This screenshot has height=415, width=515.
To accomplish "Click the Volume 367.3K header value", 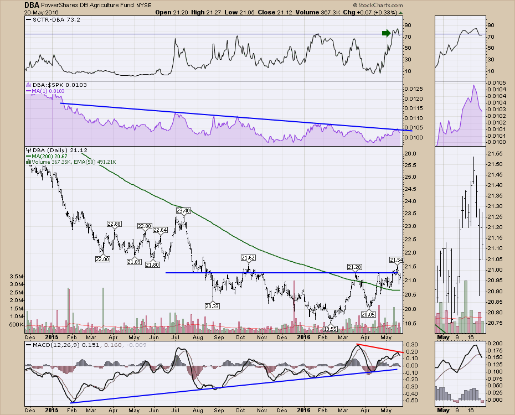I will [318, 13].
